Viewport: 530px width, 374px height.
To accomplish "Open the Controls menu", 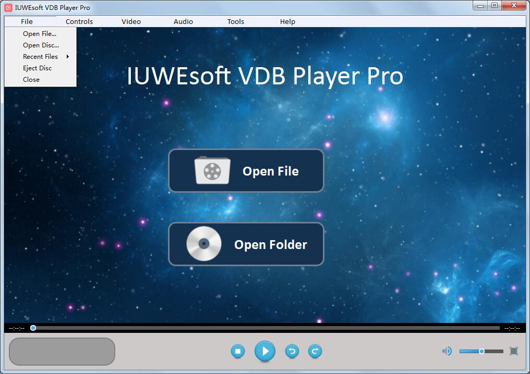I will point(79,21).
